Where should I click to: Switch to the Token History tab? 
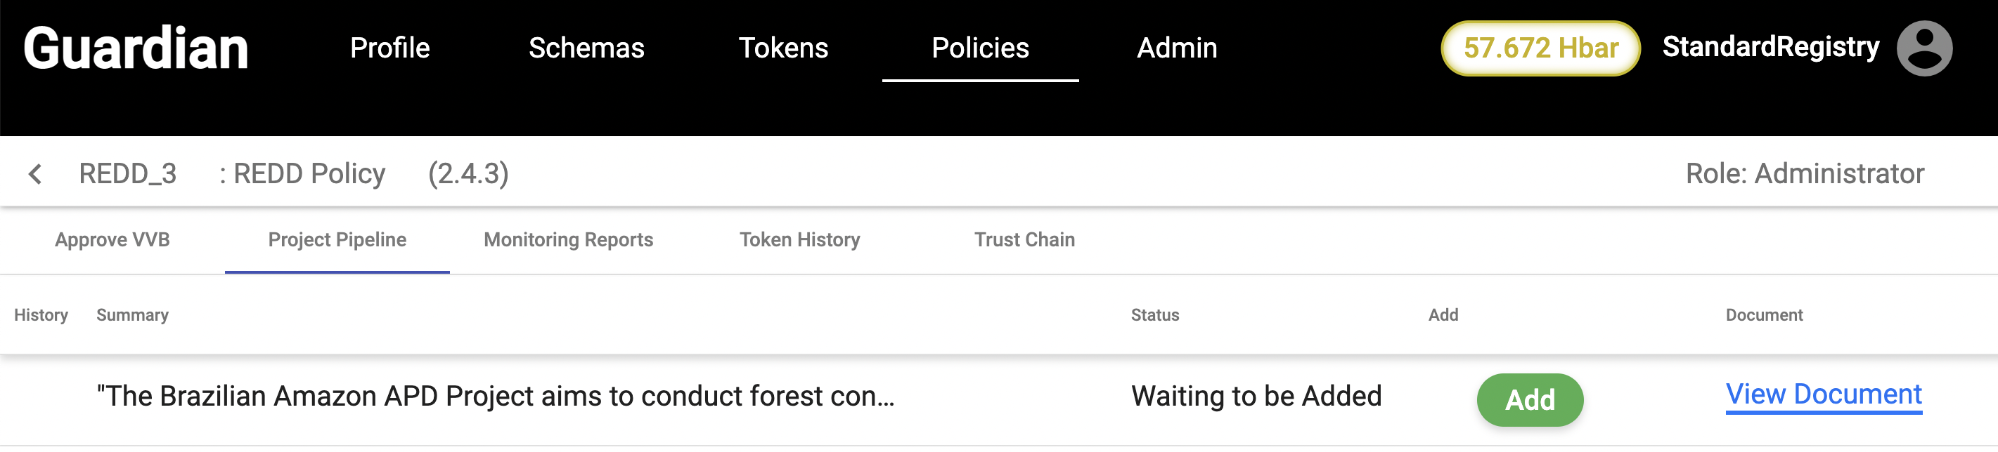coord(799,240)
